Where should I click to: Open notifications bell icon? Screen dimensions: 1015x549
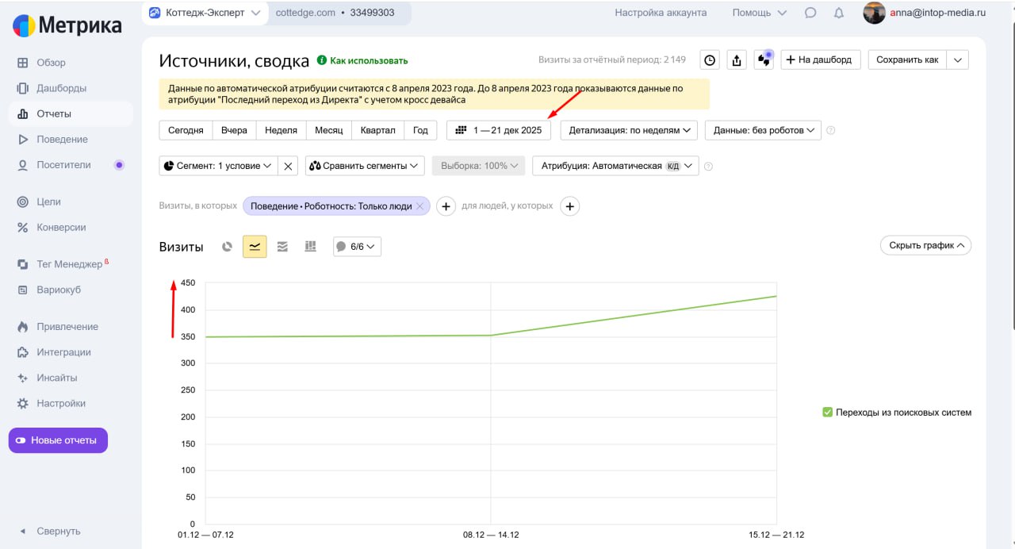pyautogui.click(x=839, y=13)
